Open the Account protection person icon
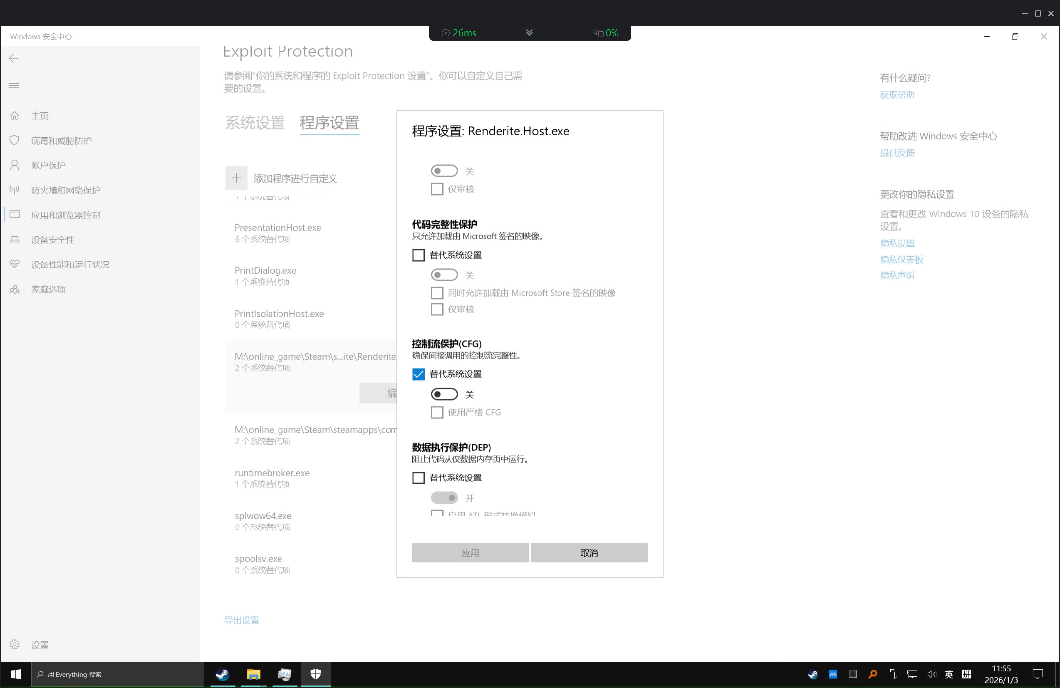 coord(15,165)
